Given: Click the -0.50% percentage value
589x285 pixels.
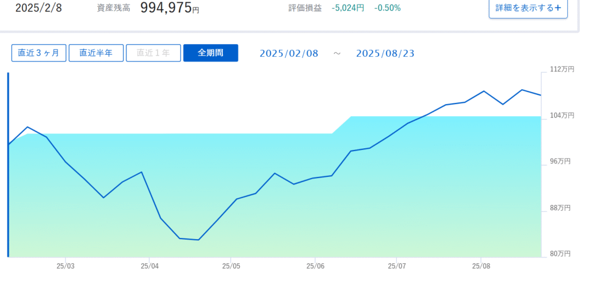Looking at the screenshot, I should pyautogui.click(x=387, y=8).
